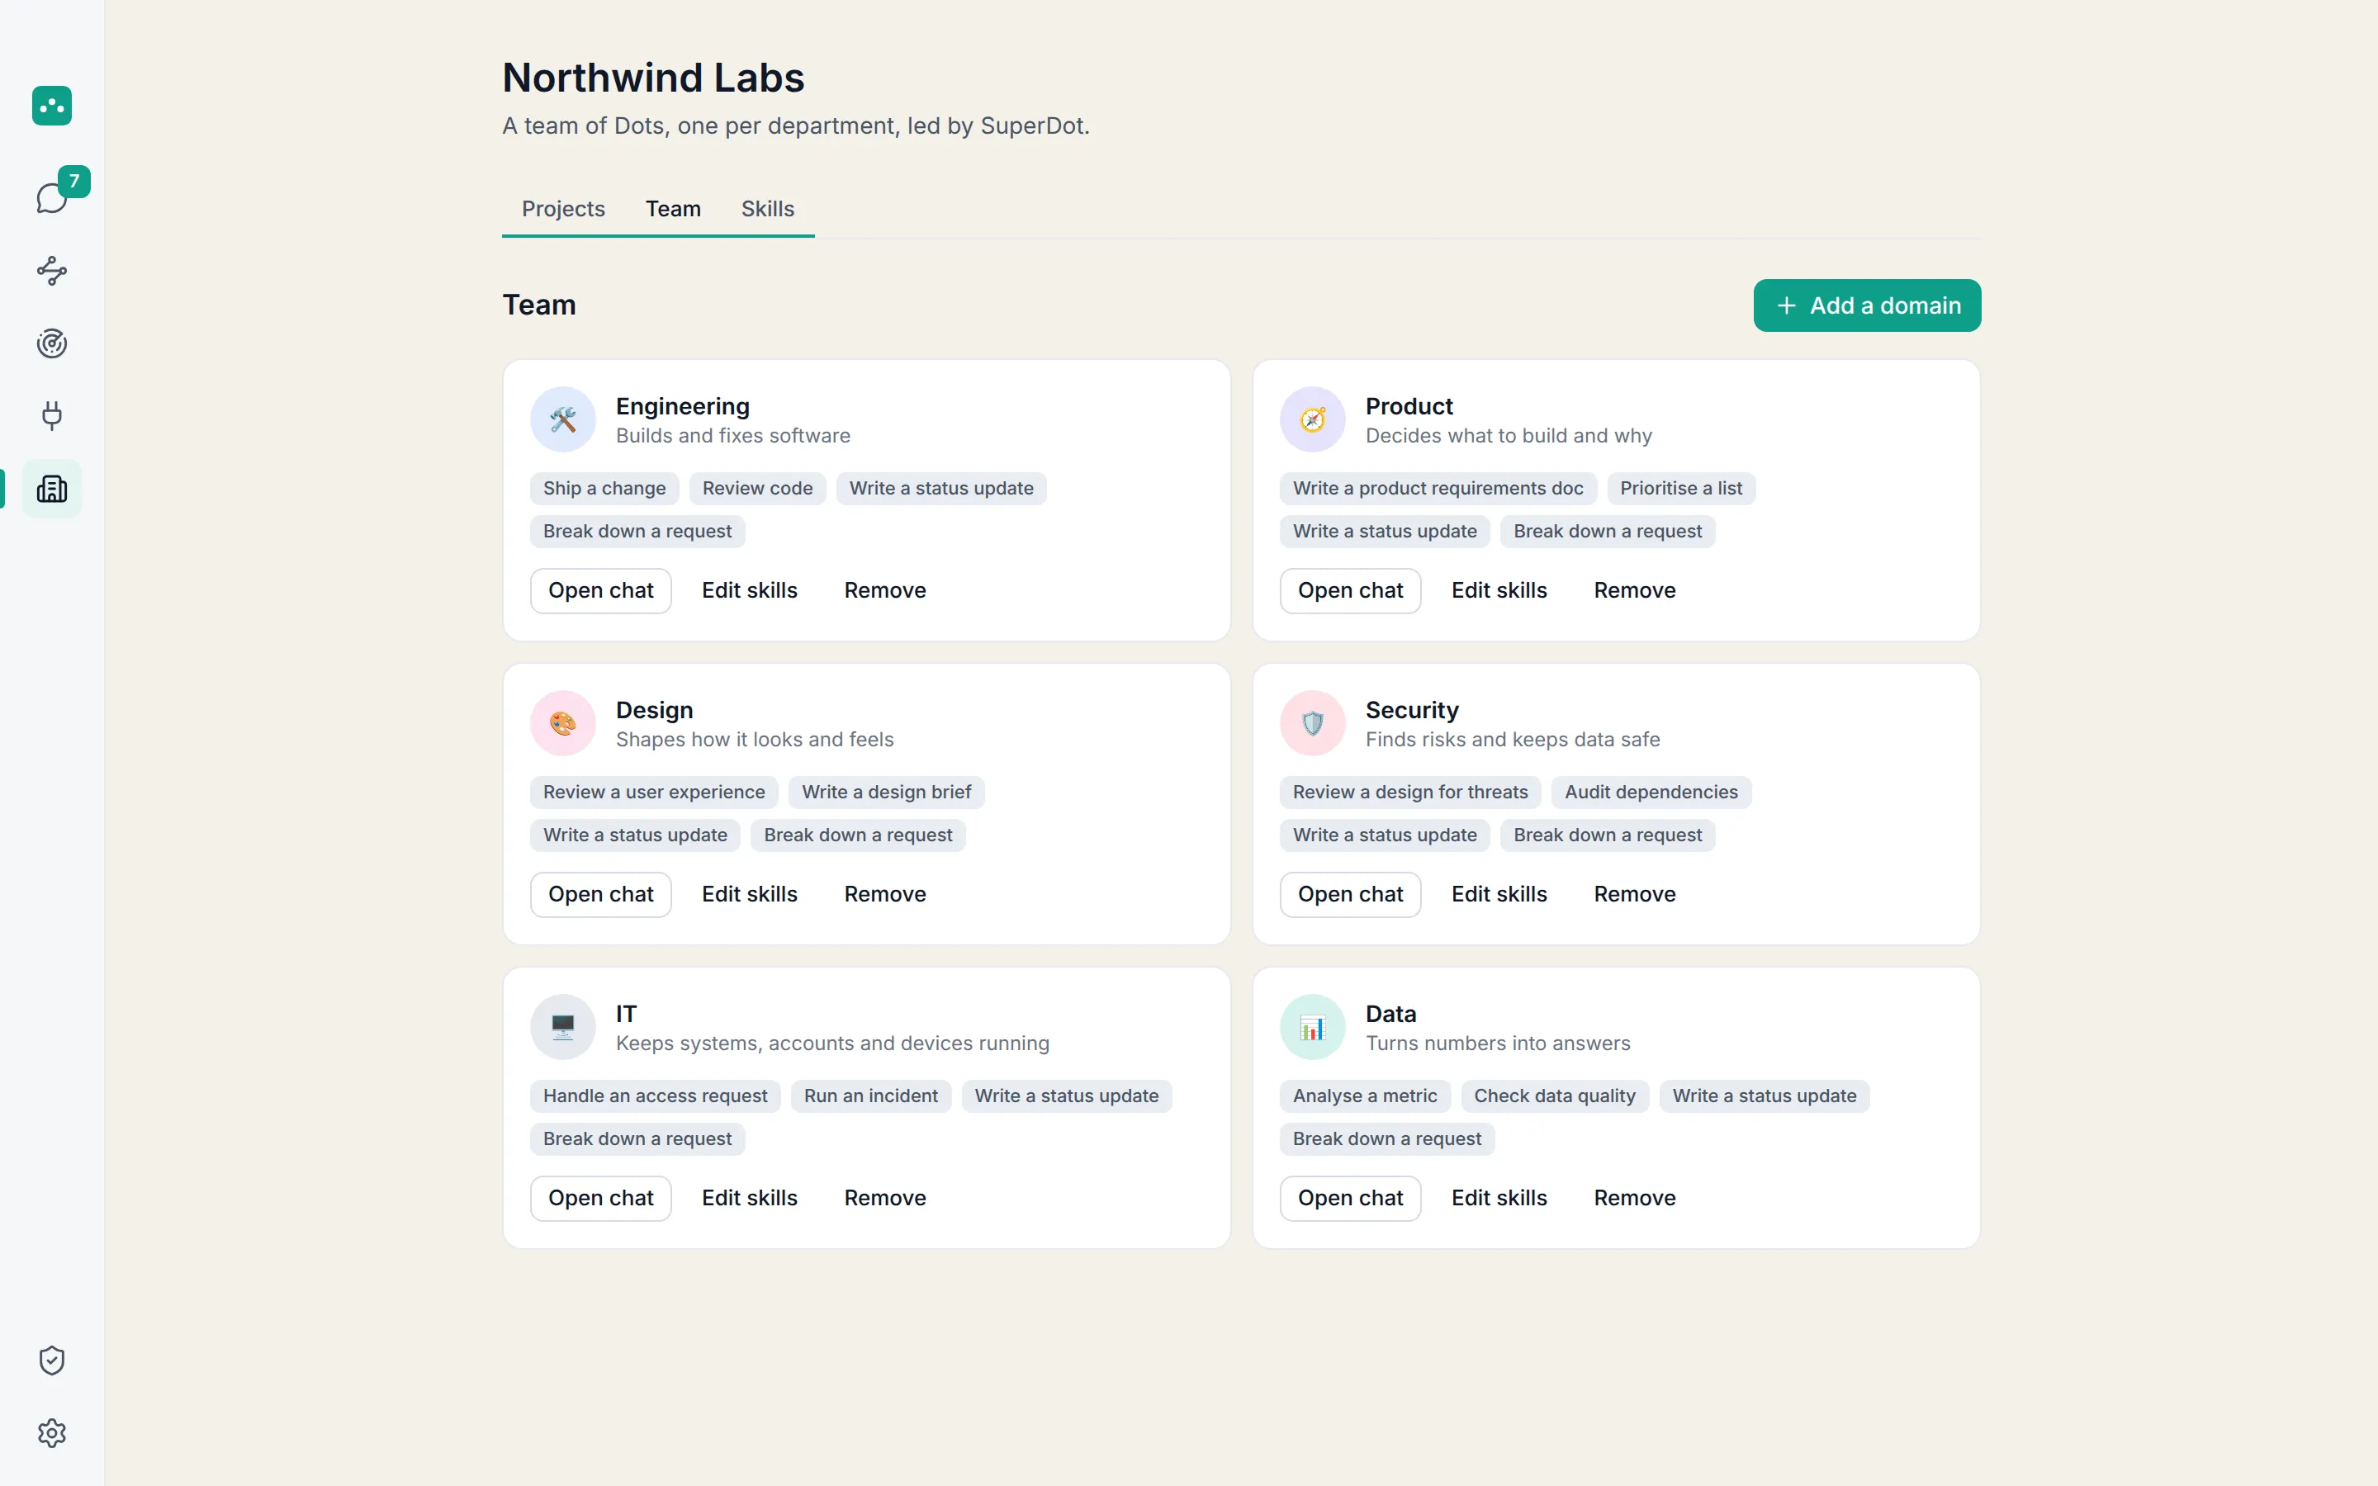2378x1486 pixels.
Task: Open settings gear icon in sidebar
Action: 52,1433
